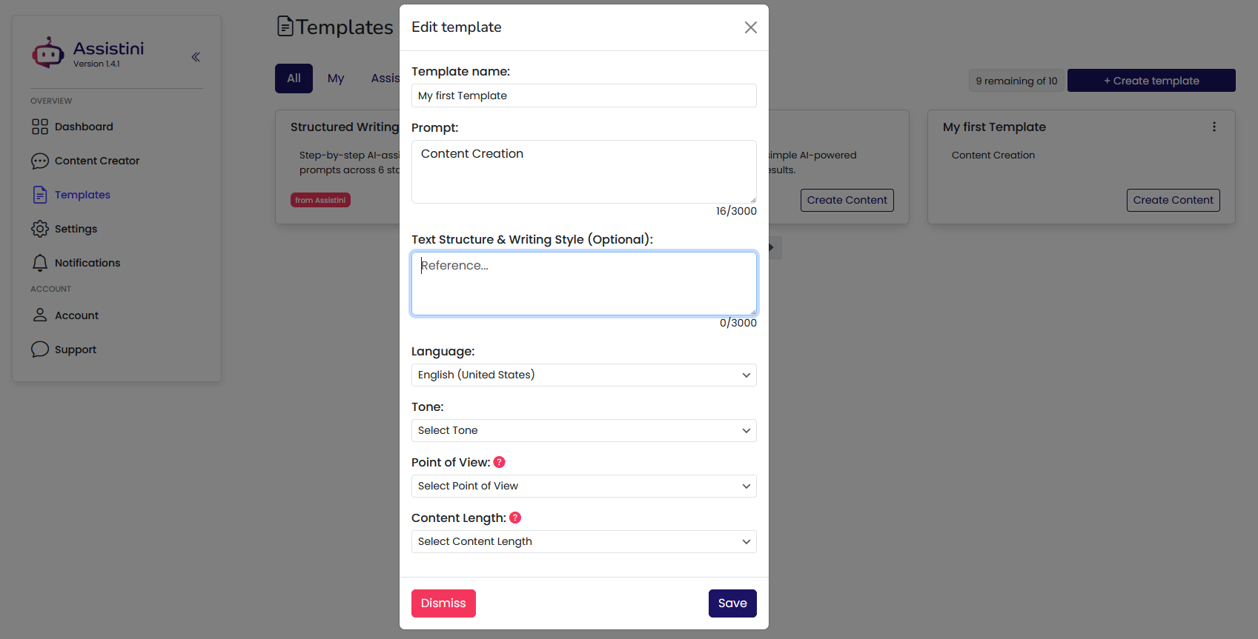The width and height of the screenshot is (1258, 639).
Task: Close the Edit template dialog
Action: [x=750, y=27]
